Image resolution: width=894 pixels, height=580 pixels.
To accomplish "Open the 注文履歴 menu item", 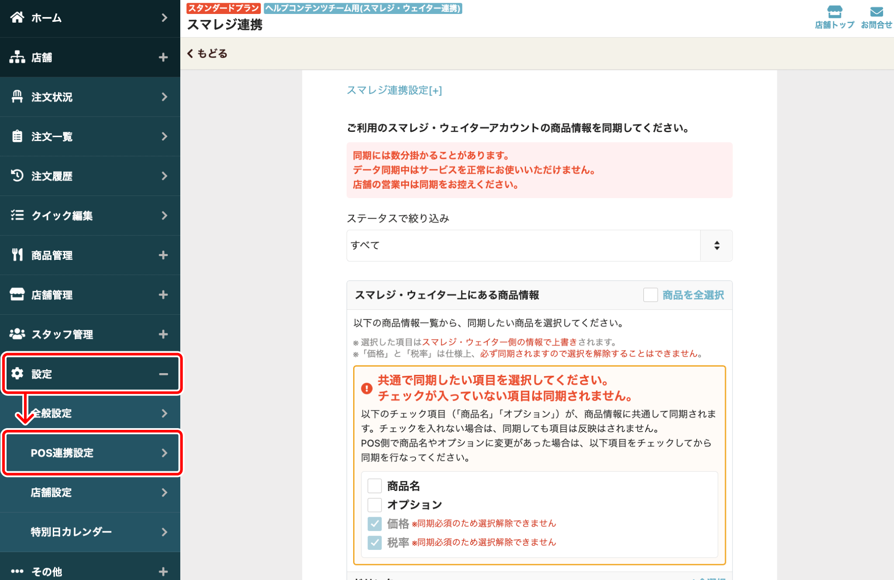I will coord(90,176).
